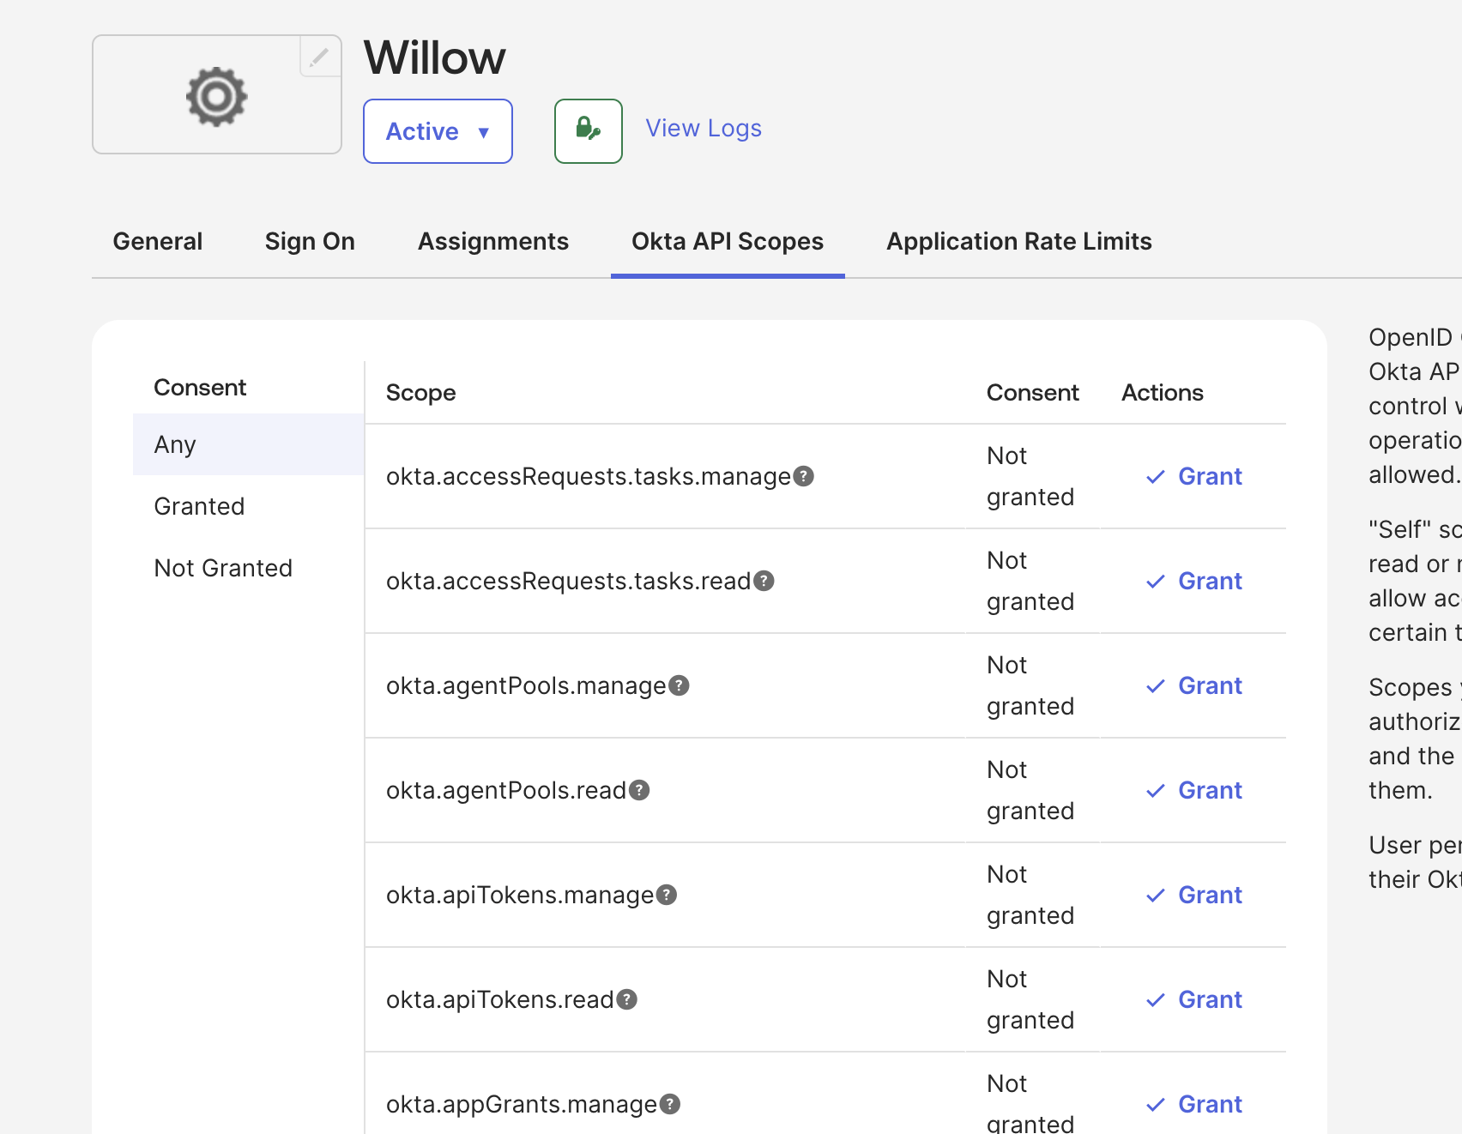1462x1134 pixels.
Task: Grant okta.appGrants.manage scope
Action: (x=1194, y=1104)
